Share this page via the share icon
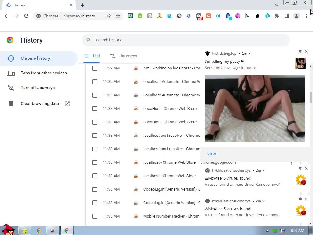This screenshot has width=313, height=235. pos(108,16)
